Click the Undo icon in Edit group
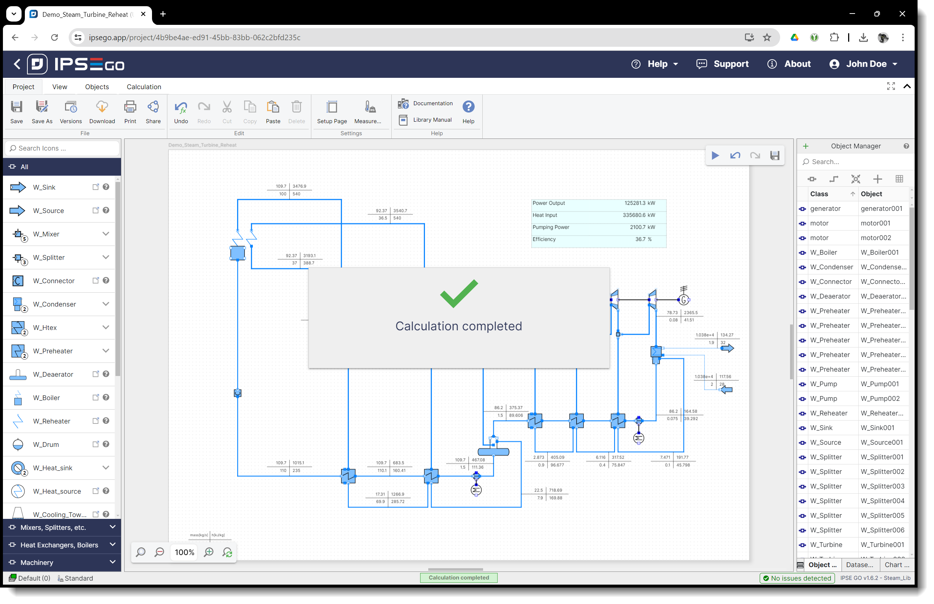 pos(181,107)
